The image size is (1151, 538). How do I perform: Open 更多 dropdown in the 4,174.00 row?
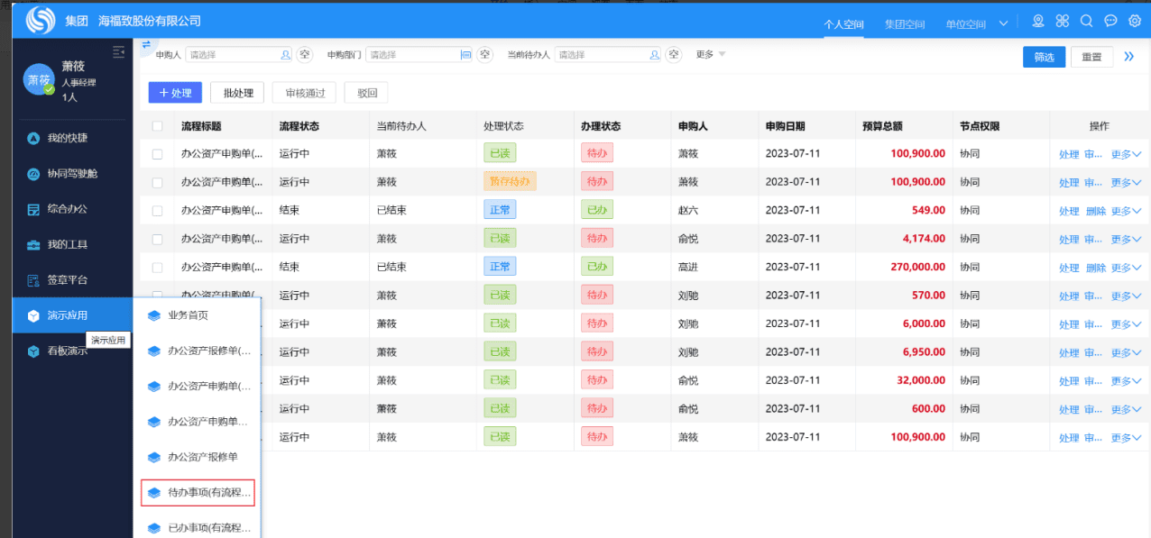[1126, 240]
